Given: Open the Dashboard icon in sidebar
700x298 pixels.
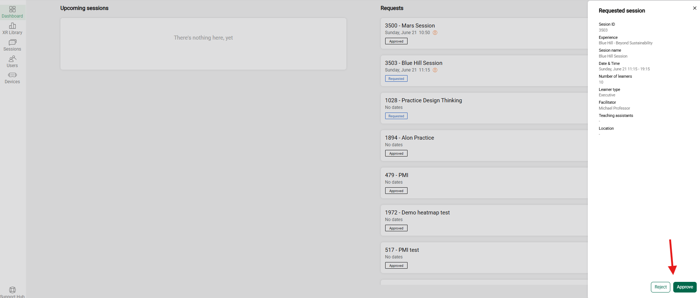Looking at the screenshot, I should (x=12, y=9).
